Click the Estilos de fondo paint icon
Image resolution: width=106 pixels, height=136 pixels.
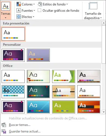coord(40,4)
